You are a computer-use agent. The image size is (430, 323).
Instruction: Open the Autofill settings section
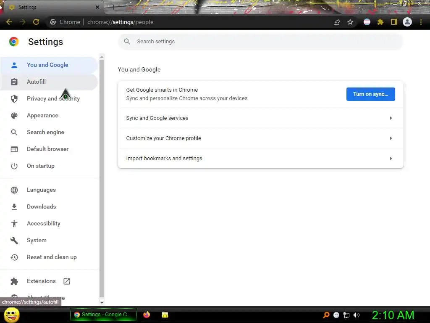click(x=49, y=82)
